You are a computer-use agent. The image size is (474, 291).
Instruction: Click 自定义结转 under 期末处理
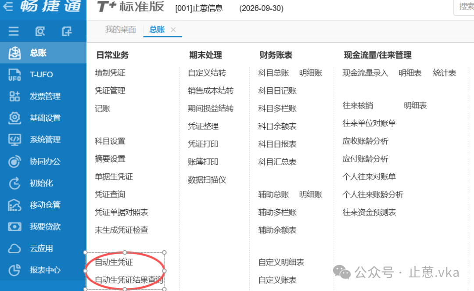(x=207, y=73)
